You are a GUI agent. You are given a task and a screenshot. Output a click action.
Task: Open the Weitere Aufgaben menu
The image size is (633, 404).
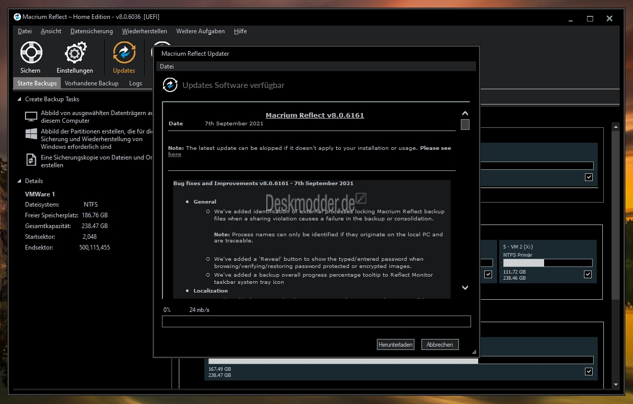click(200, 31)
